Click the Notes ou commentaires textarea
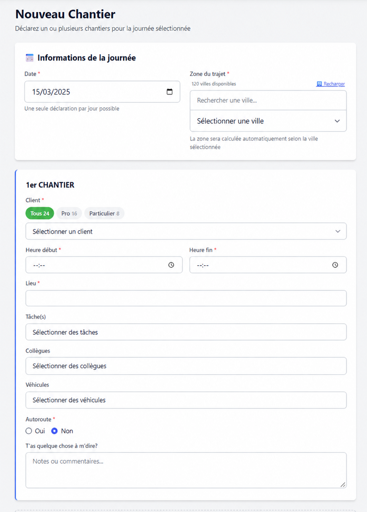Screen dimensions: 367x512 186,470
